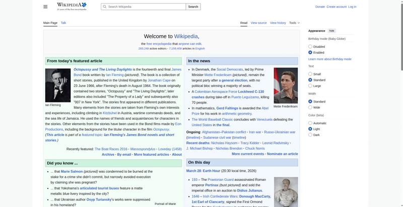Disable Birthday mode (Baby Globe)
Screen dimensions: 403x207
[310, 46]
